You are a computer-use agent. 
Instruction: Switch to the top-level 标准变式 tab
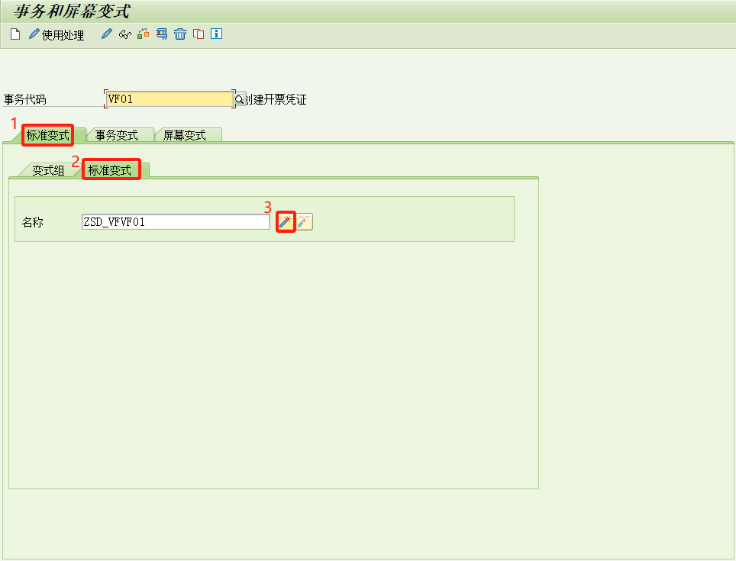coord(47,135)
